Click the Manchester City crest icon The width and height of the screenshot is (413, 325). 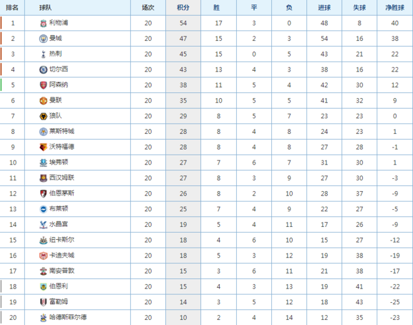coord(43,39)
